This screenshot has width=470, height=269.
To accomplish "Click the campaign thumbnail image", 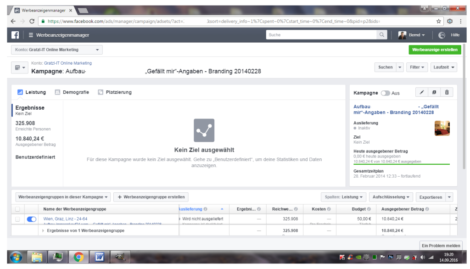I will coord(442,128).
